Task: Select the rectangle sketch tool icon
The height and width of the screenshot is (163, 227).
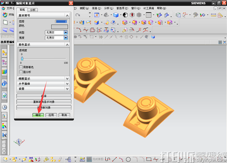Action: coord(149,159)
